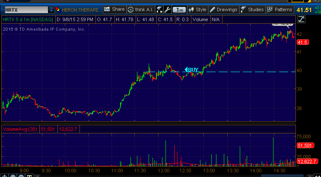
Task: Open the Patterns menu
Action: 280,9
